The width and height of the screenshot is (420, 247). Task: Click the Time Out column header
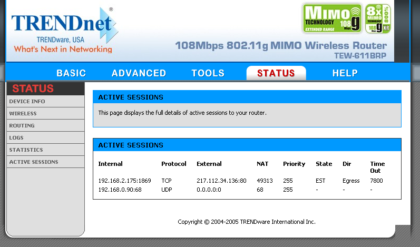[377, 167]
